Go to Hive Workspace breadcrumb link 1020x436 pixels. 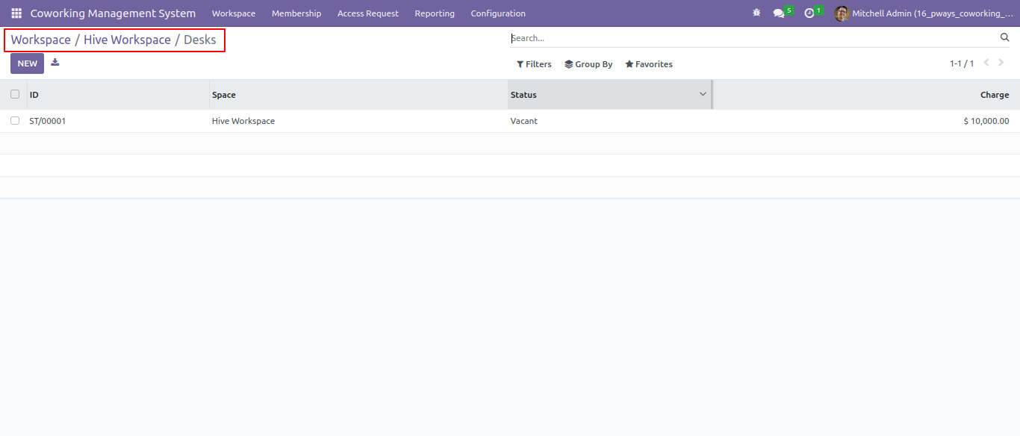127,40
